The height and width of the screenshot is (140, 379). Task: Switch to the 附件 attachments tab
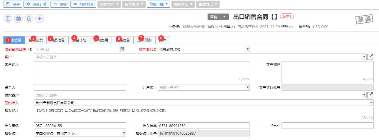pyautogui.click(x=163, y=40)
